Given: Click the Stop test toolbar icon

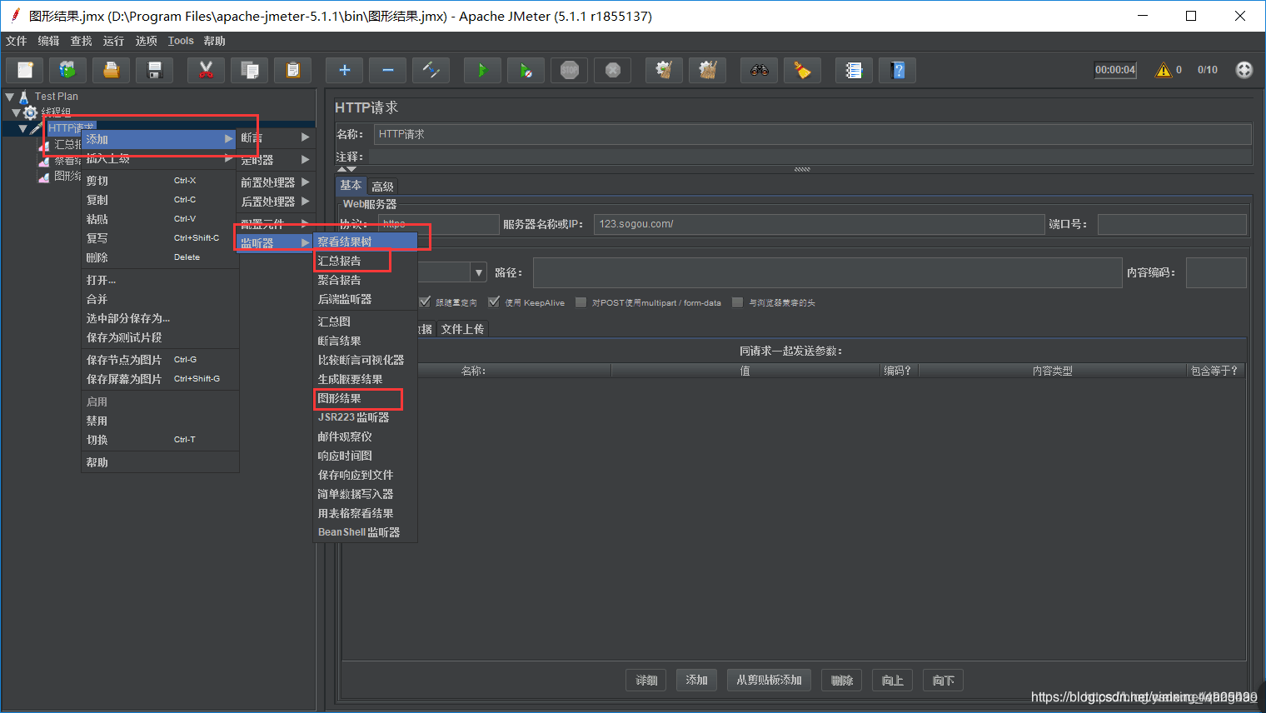Looking at the screenshot, I should (x=569, y=71).
